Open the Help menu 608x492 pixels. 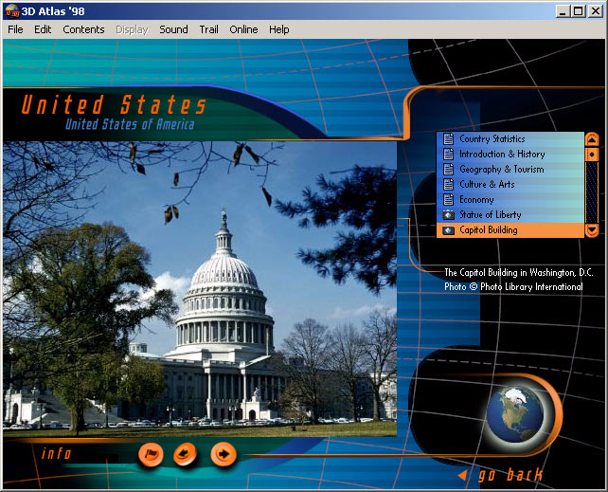[279, 29]
